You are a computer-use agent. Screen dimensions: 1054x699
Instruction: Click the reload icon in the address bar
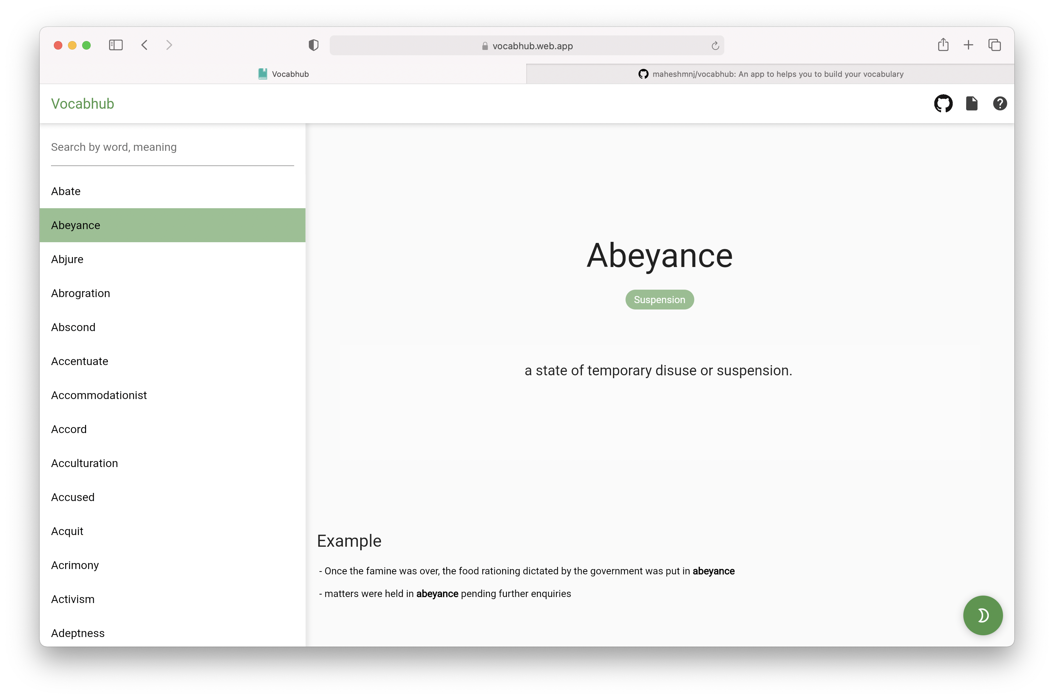(x=715, y=45)
